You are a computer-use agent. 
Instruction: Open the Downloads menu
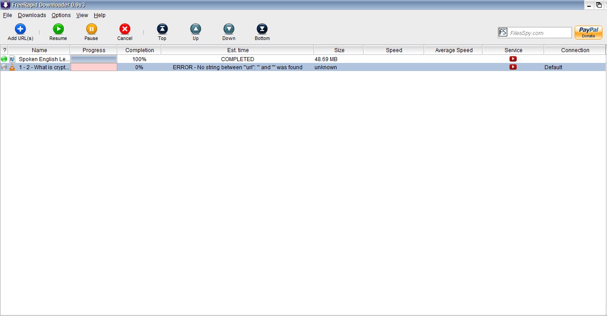[32, 15]
